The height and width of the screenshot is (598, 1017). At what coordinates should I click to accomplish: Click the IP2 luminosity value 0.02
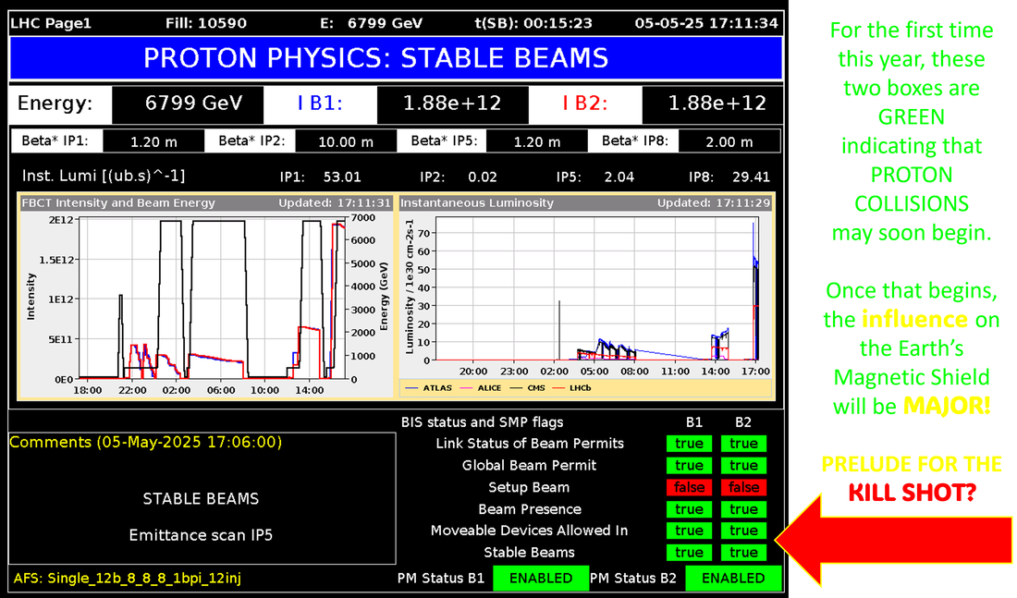tap(483, 177)
